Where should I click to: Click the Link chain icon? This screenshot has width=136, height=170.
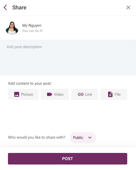coord(81,94)
